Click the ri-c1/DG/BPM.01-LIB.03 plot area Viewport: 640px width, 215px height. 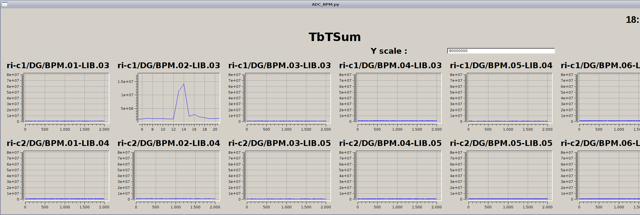[x=66, y=98]
